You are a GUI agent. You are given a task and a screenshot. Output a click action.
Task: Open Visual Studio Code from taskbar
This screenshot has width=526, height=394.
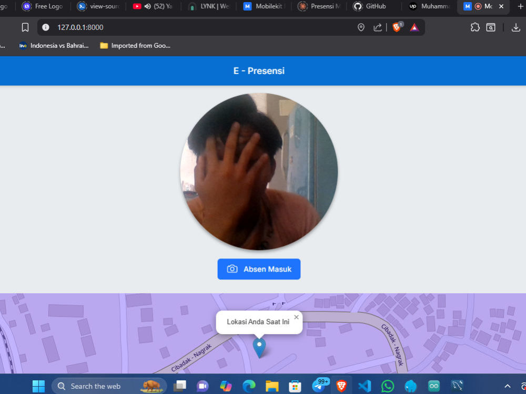pos(365,386)
